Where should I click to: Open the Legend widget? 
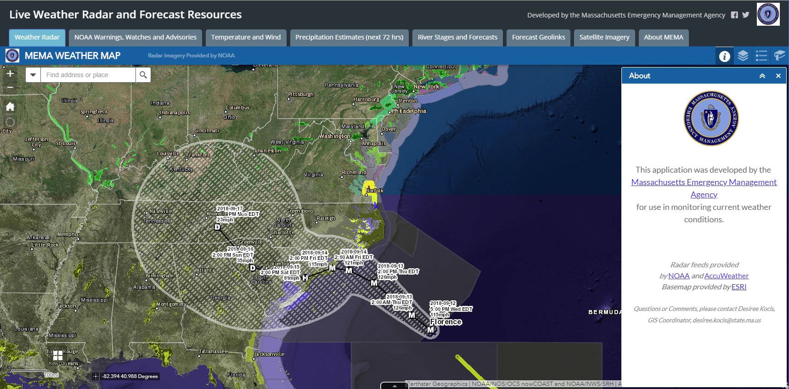761,56
